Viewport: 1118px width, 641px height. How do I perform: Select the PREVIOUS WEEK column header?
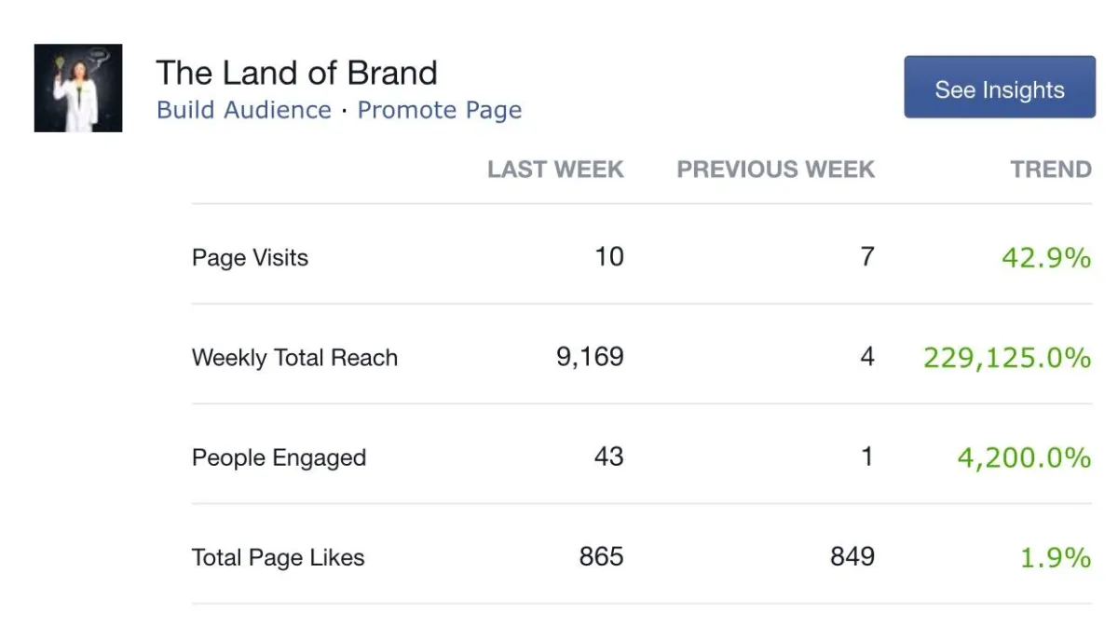(x=776, y=170)
